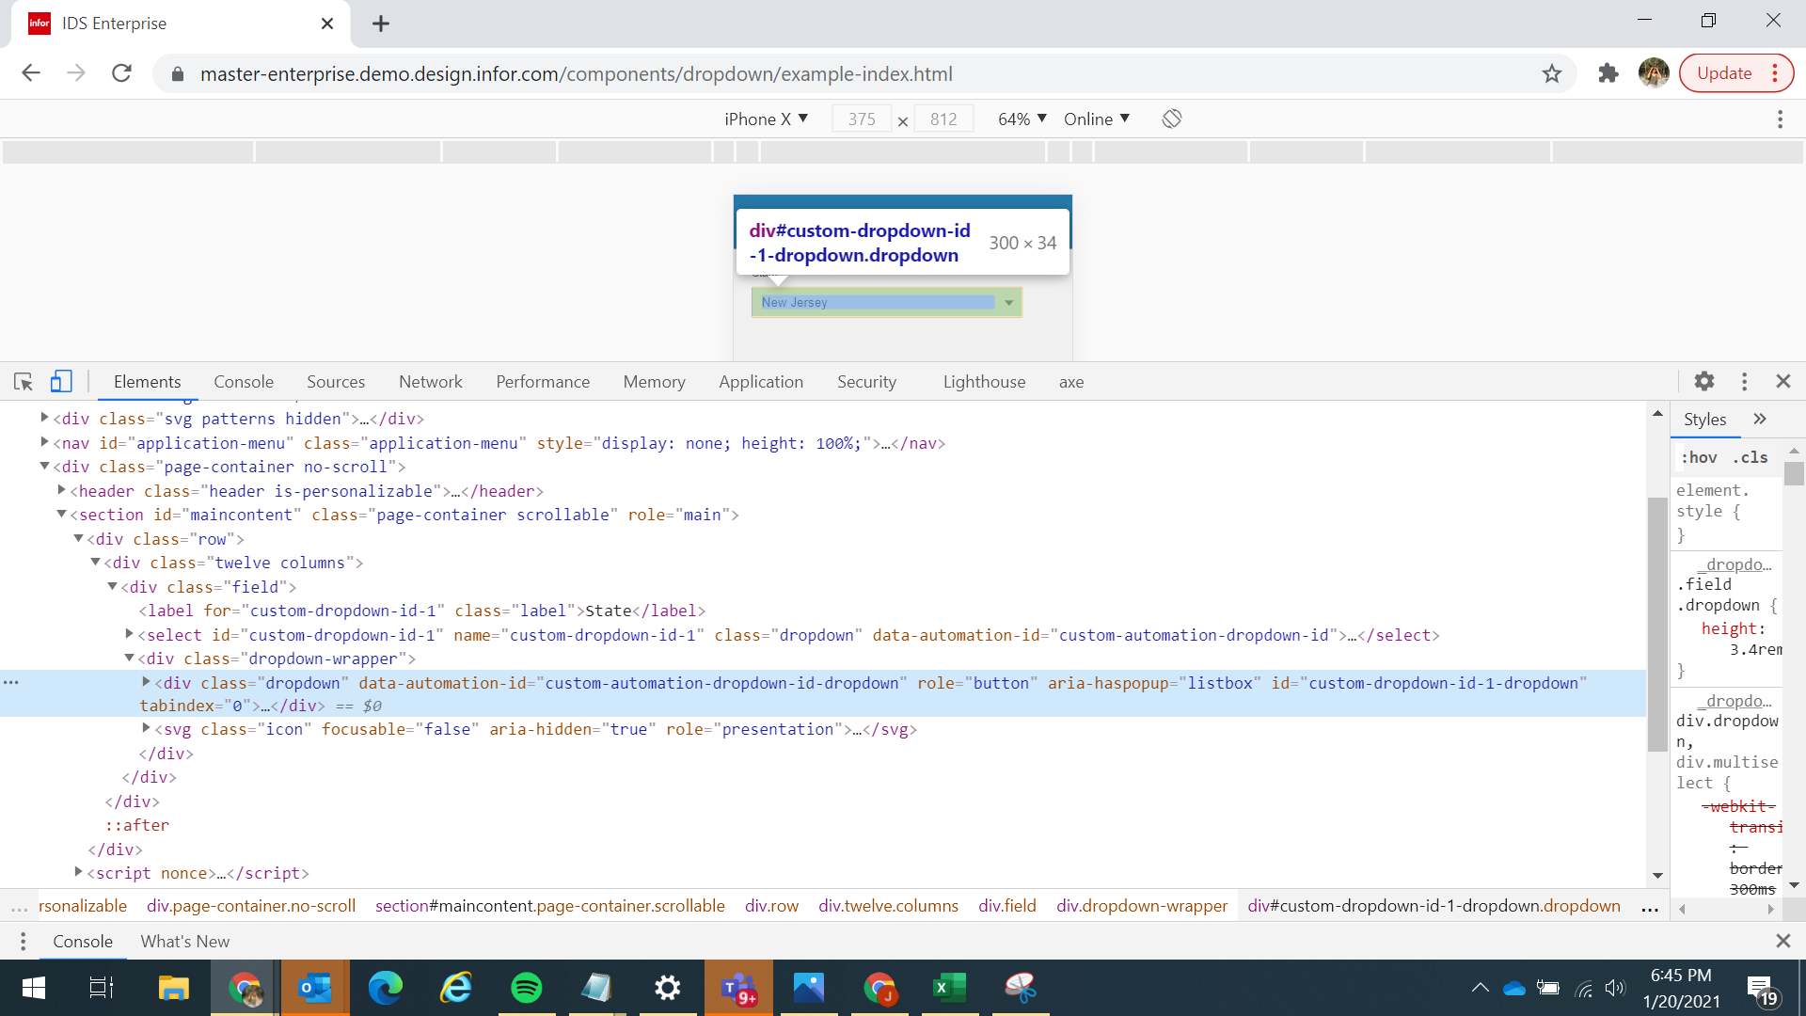Image resolution: width=1806 pixels, height=1016 pixels.
Task: Click the viewport width field showing 375
Action: click(x=861, y=119)
